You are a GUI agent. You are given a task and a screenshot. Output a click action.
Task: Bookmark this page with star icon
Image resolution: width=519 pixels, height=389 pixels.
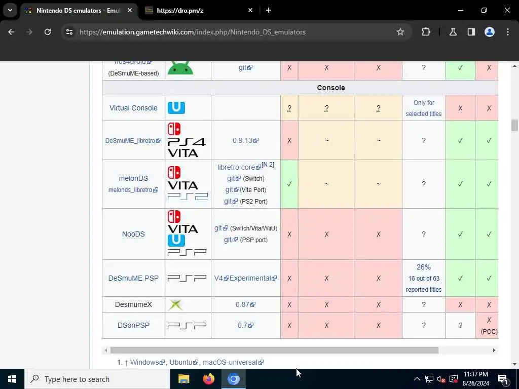click(x=400, y=32)
